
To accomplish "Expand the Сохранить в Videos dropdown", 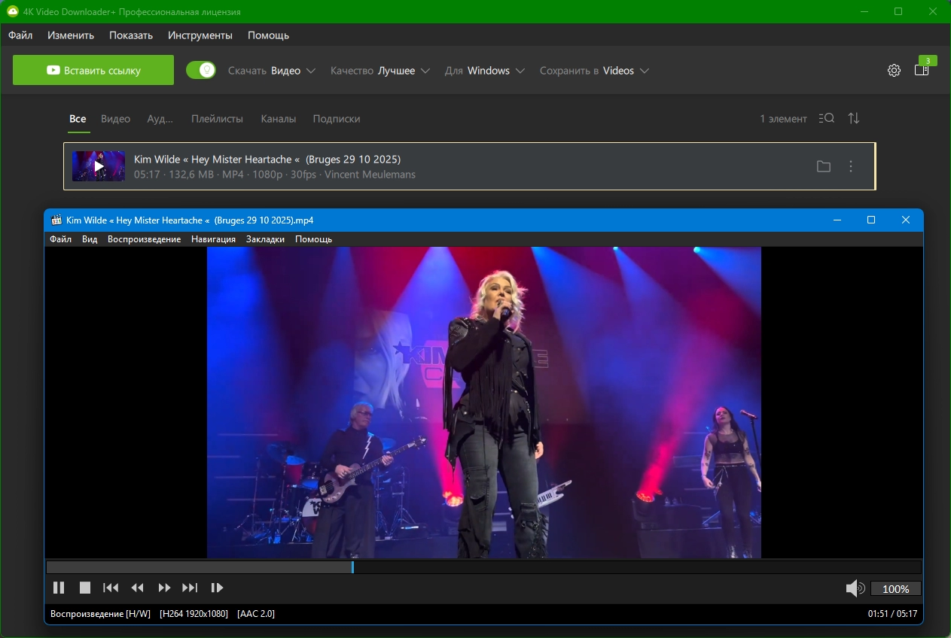I will 594,71.
